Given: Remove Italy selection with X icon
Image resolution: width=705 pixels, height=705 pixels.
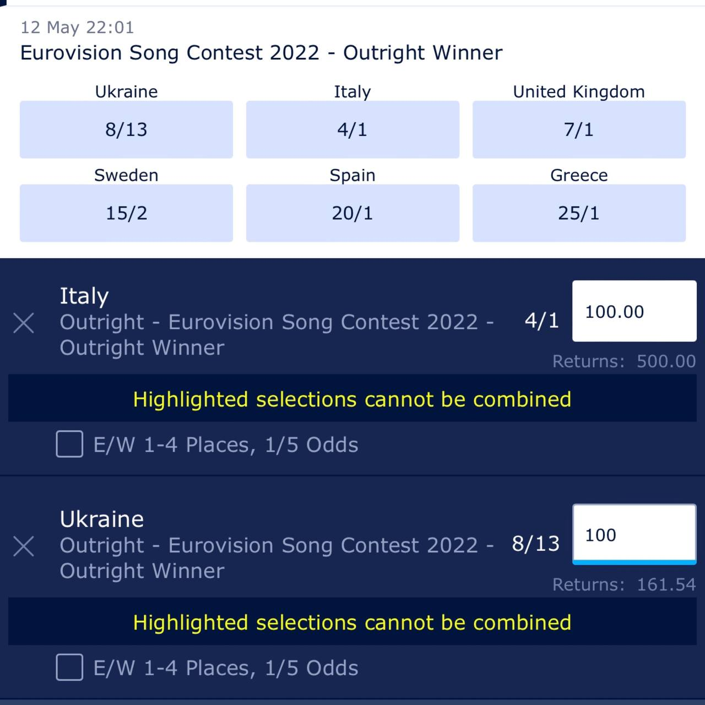Looking at the screenshot, I should pos(24,323).
